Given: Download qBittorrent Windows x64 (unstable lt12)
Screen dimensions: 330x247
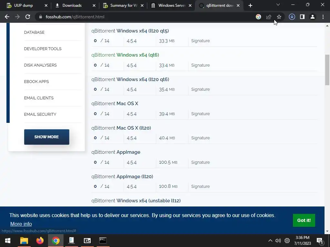Looking at the screenshot, I should click(x=136, y=201).
